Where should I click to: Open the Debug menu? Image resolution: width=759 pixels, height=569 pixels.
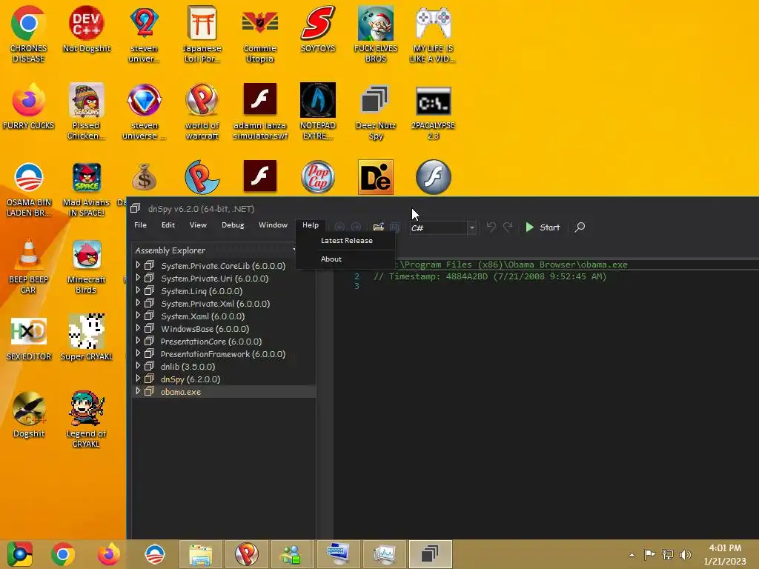pos(233,225)
